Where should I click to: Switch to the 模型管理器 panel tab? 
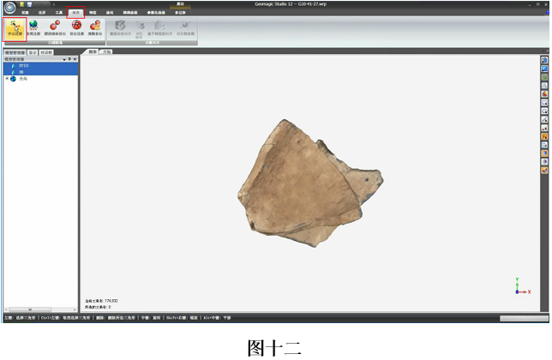pyautogui.click(x=15, y=52)
